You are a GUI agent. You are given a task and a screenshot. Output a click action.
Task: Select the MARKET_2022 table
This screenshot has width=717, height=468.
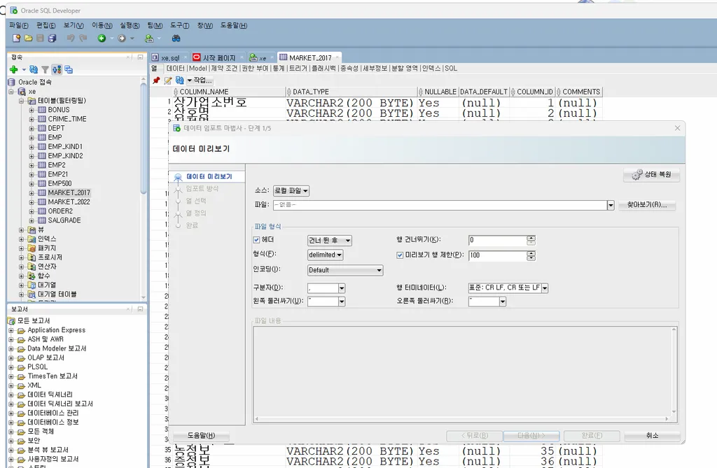coord(69,201)
